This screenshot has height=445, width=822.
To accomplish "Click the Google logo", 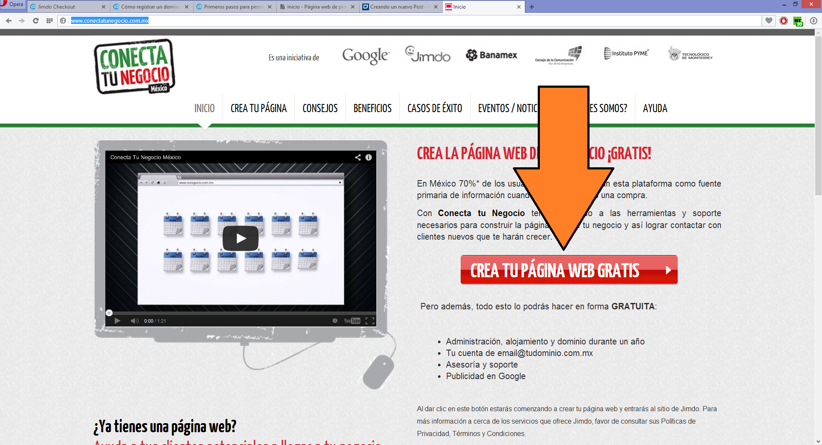I will click(x=366, y=56).
